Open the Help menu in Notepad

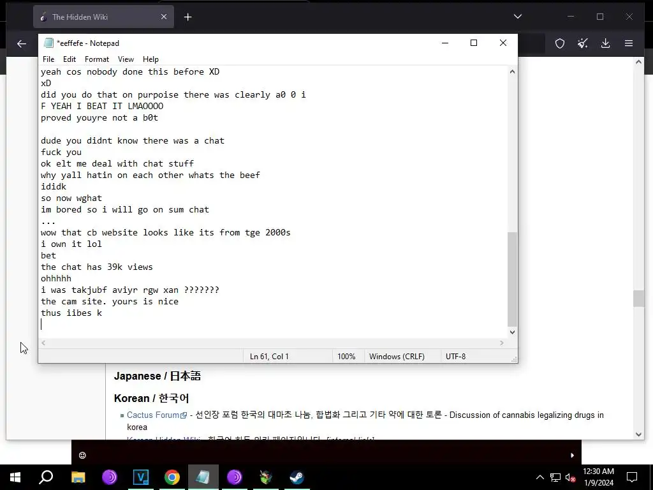tap(150, 59)
